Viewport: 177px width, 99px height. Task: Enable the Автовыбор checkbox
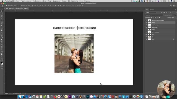click(x=7, y=5)
